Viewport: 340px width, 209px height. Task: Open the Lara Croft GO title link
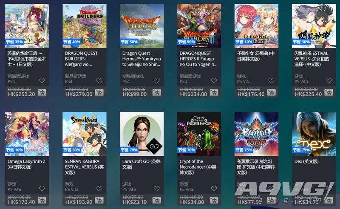click(142, 164)
